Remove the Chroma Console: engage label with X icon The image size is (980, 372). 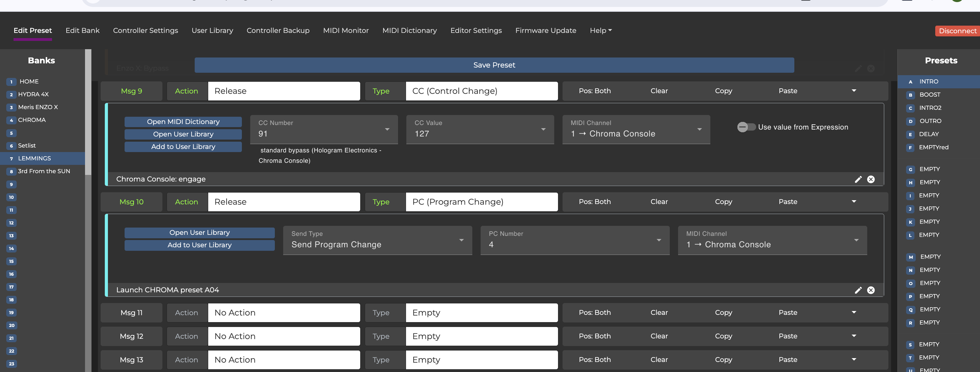coord(871,179)
